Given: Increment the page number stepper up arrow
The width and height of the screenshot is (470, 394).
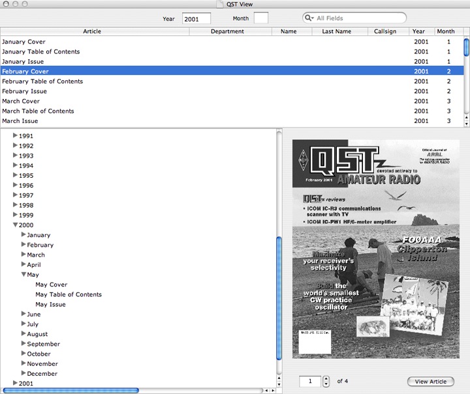Looking at the screenshot, I should [326, 379].
